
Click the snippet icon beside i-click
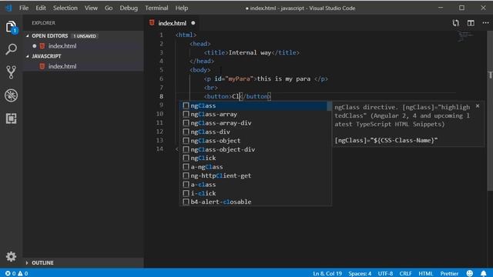pos(186,193)
